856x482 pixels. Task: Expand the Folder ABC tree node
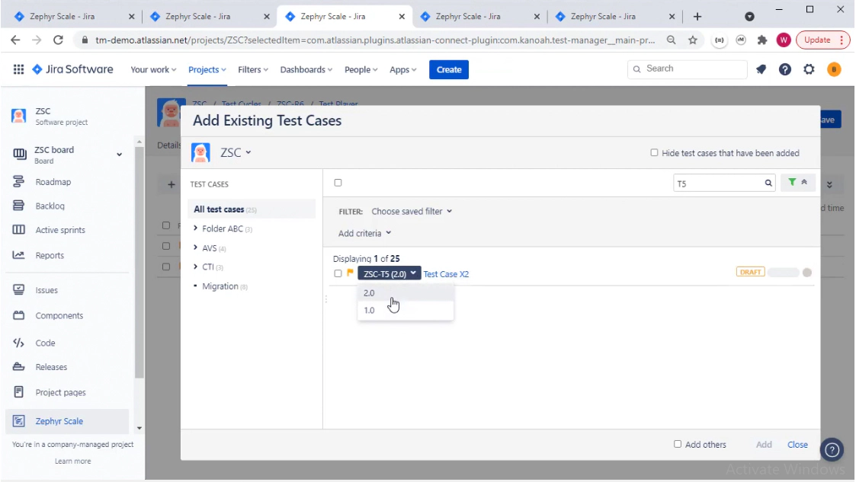[197, 228]
